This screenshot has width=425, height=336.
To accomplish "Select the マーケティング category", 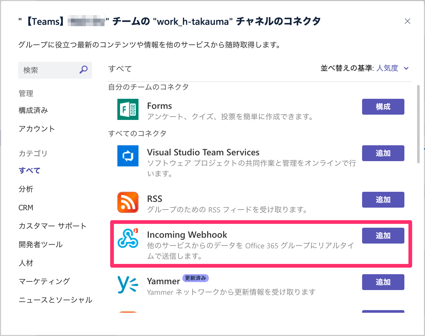I will click(44, 281).
